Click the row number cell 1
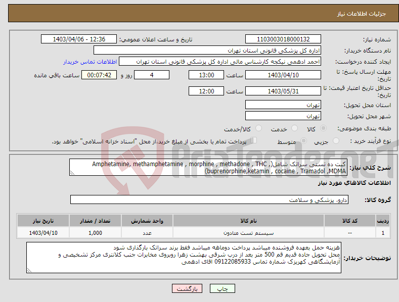This screenshot has height=302, width=399. coord(383,233)
